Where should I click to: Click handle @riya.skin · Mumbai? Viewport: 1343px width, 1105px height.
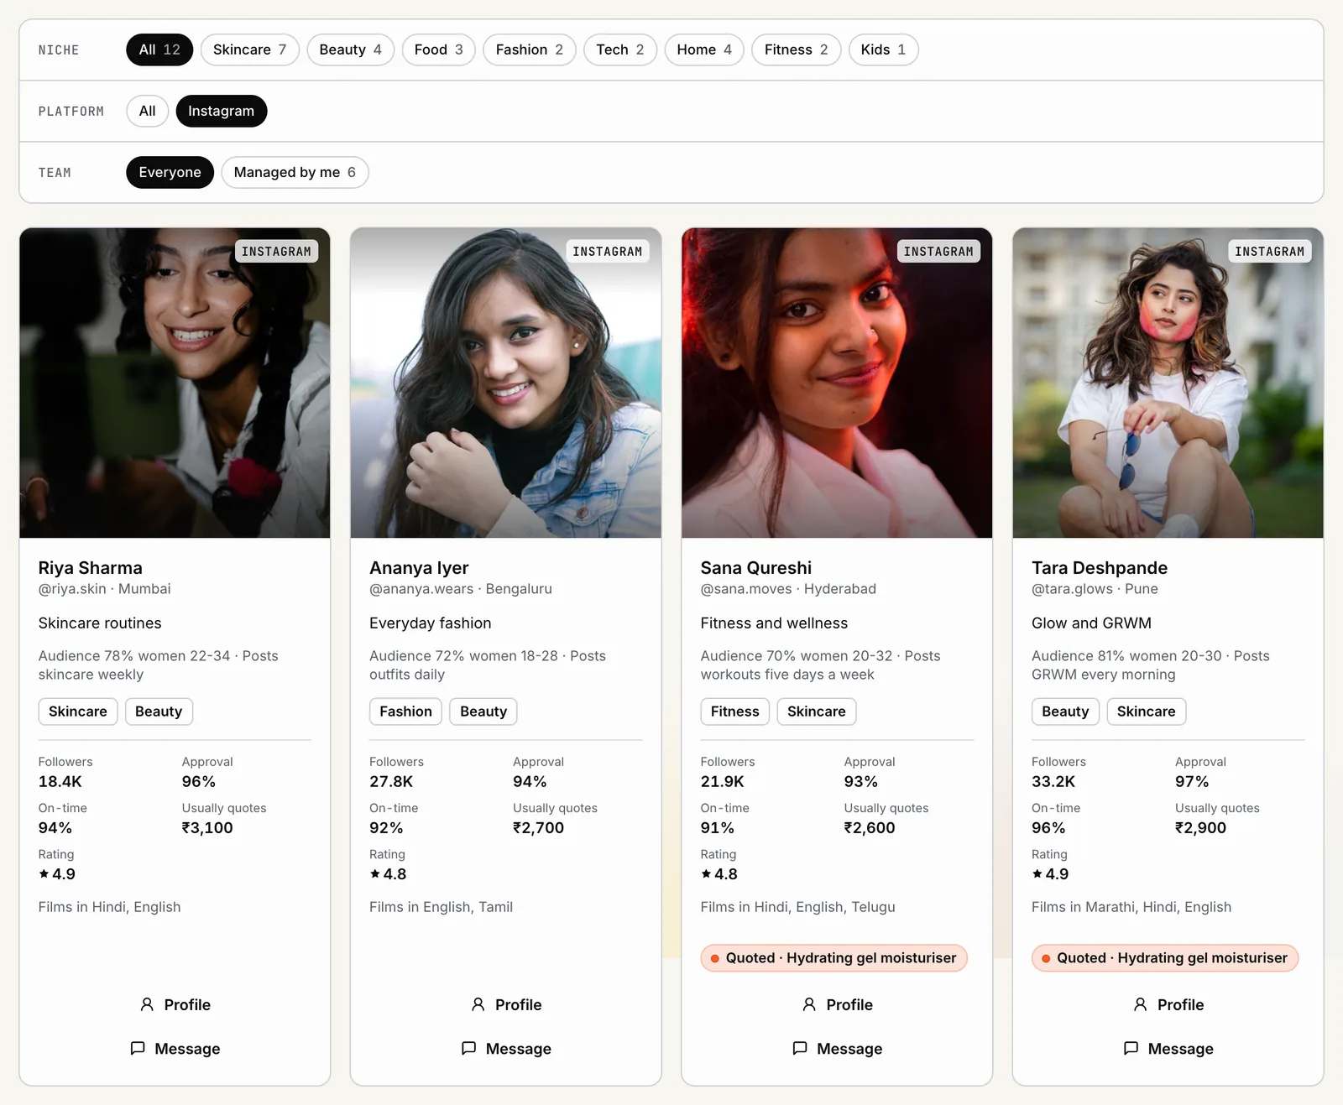pyautogui.click(x=105, y=589)
